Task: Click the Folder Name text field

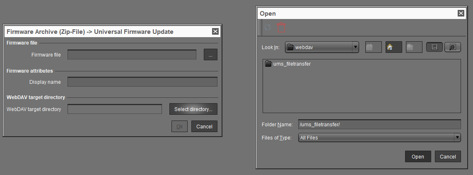Action: click(379, 125)
